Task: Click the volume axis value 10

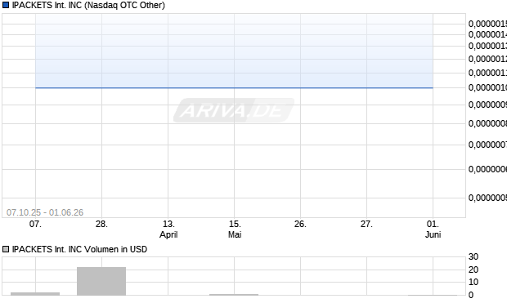Action: pyautogui.click(x=473, y=282)
